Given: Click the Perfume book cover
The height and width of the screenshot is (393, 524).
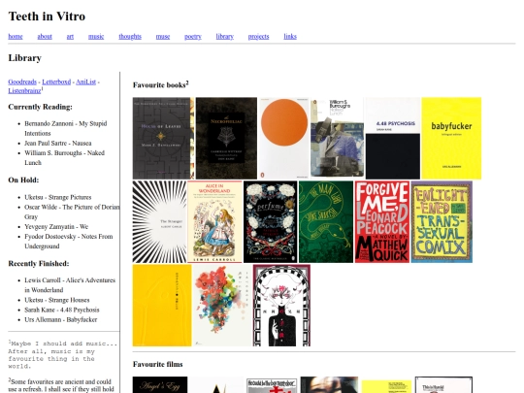Looking at the screenshot, I should 271,221.
